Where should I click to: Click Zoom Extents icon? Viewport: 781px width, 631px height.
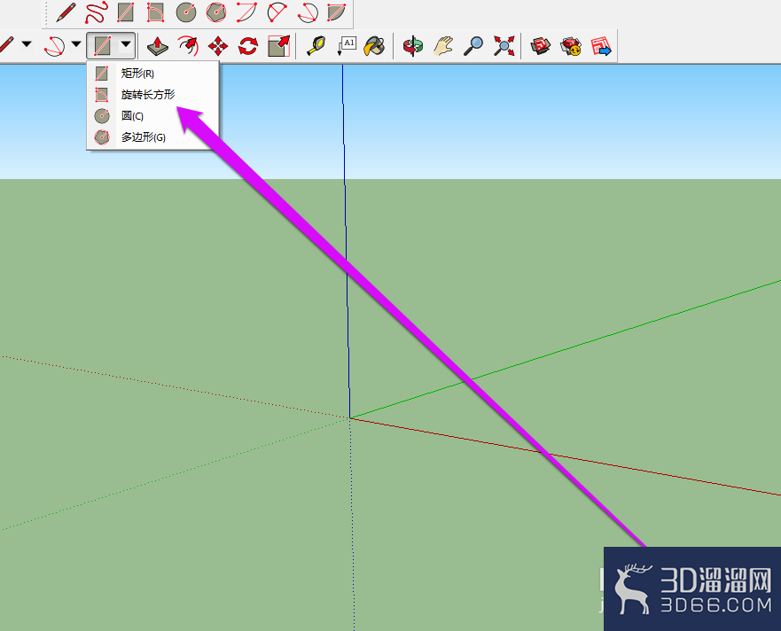click(x=504, y=46)
